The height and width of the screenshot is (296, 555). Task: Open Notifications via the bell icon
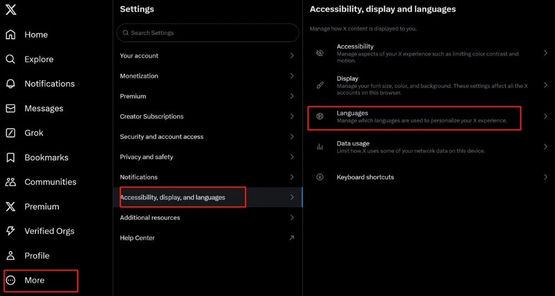tap(11, 84)
